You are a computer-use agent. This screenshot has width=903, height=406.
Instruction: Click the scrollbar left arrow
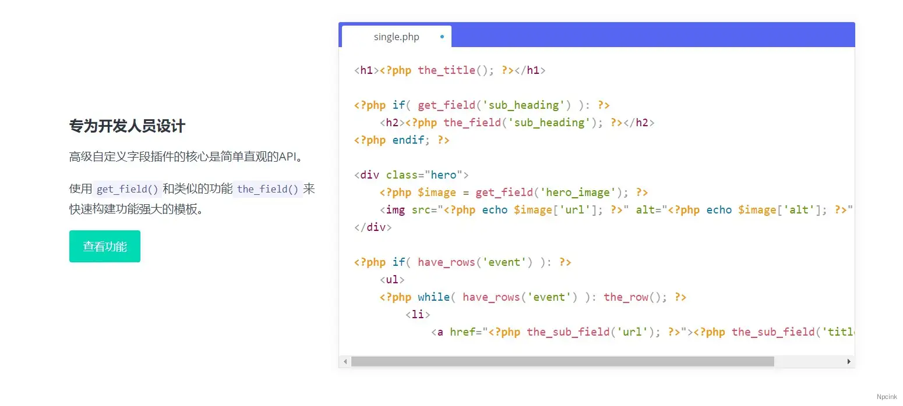point(345,361)
